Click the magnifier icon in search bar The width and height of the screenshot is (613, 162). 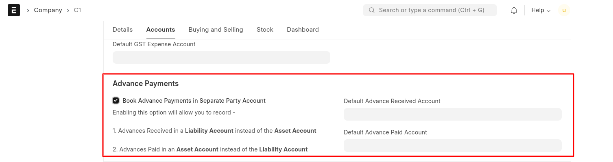pos(371,10)
